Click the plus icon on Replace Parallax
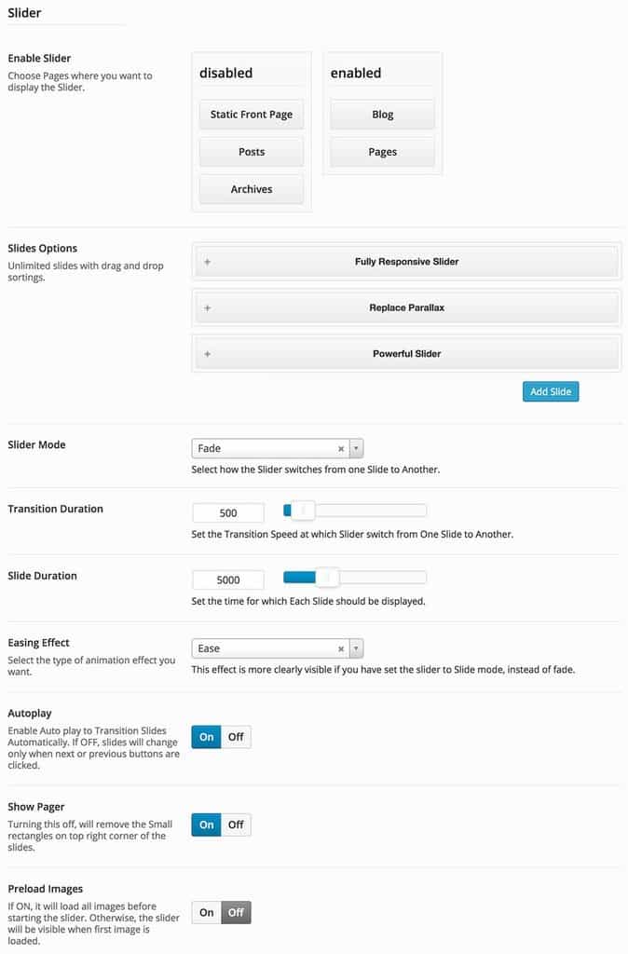This screenshot has width=628, height=954. pyautogui.click(x=207, y=307)
